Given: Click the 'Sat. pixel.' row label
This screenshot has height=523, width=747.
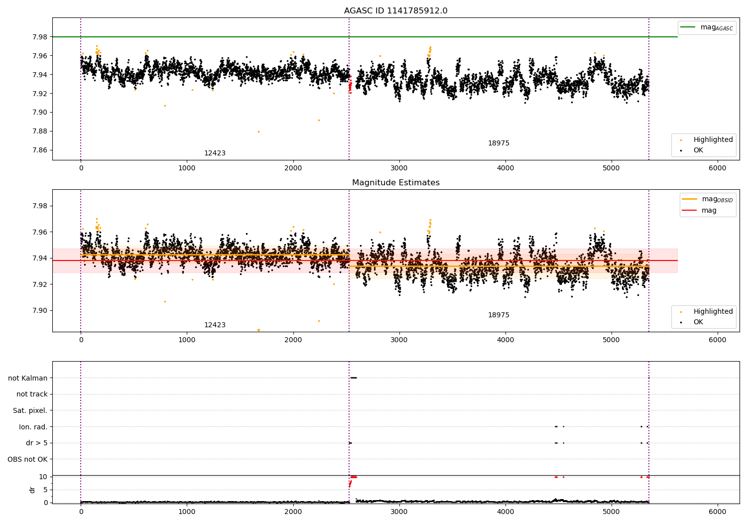Looking at the screenshot, I should 30,411.
